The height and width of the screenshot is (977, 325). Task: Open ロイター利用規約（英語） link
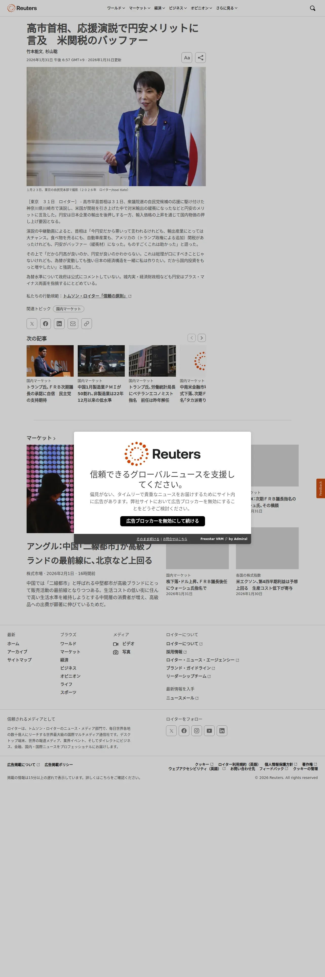pyautogui.click(x=239, y=765)
